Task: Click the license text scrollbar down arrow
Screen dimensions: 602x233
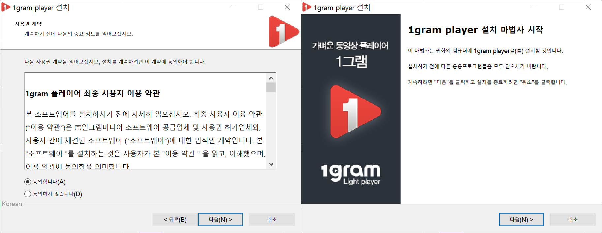Action: 271,164
